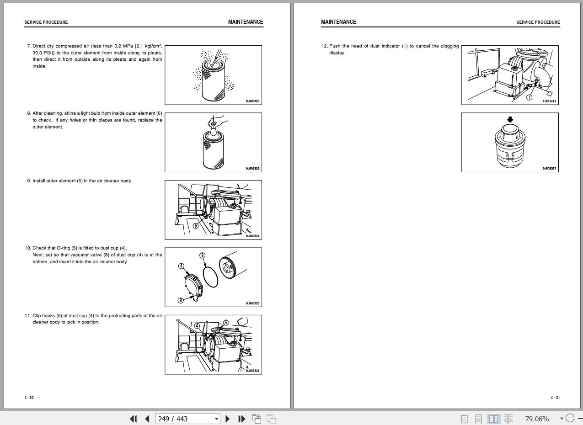The image size is (583, 425).
Task: Switch to continuous scrolling view
Action: point(479,419)
